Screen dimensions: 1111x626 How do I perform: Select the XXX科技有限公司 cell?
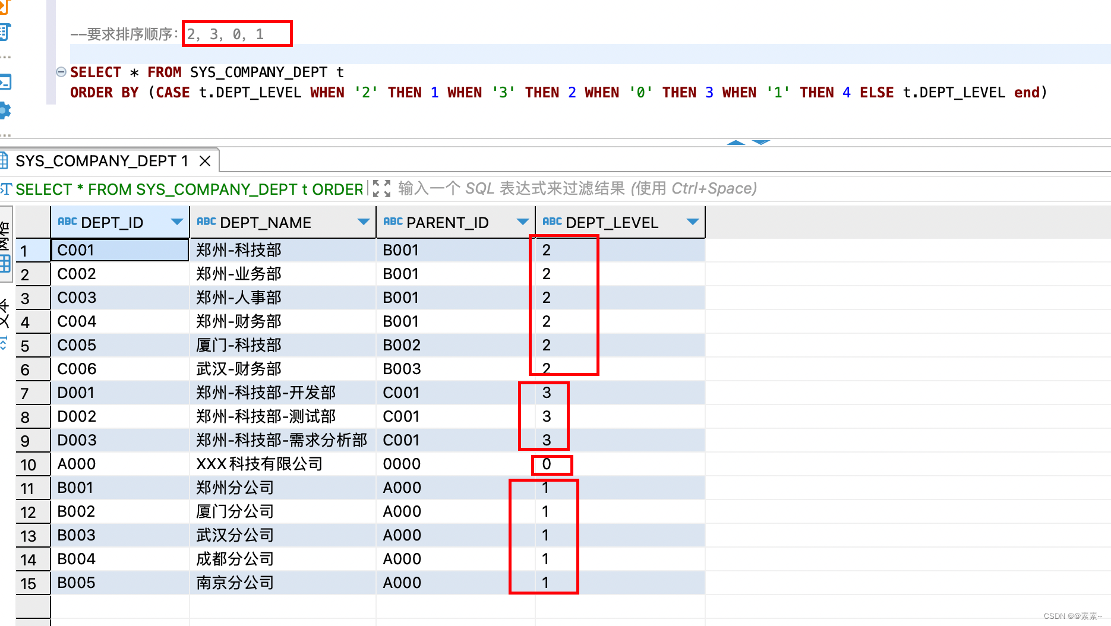(x=283, y=464)
